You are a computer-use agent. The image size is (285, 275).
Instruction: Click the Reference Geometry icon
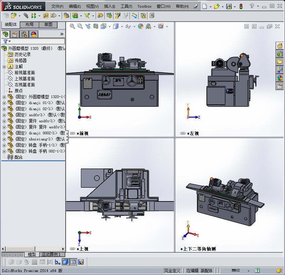point(87,16)
